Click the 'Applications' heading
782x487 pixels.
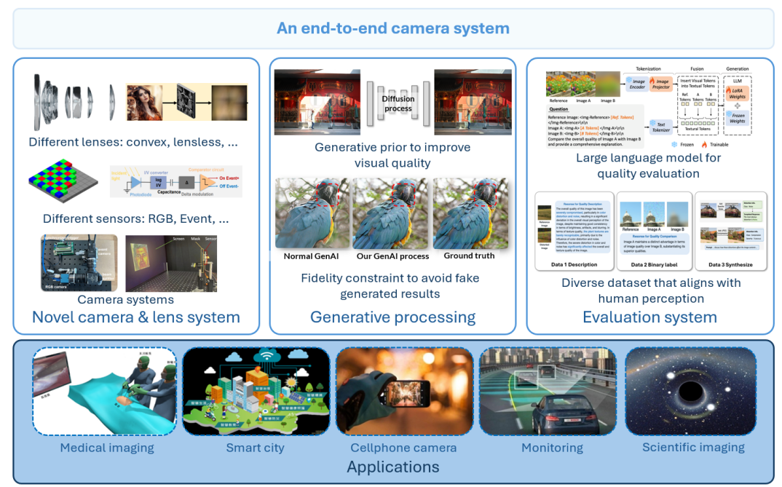pos(393,467)
